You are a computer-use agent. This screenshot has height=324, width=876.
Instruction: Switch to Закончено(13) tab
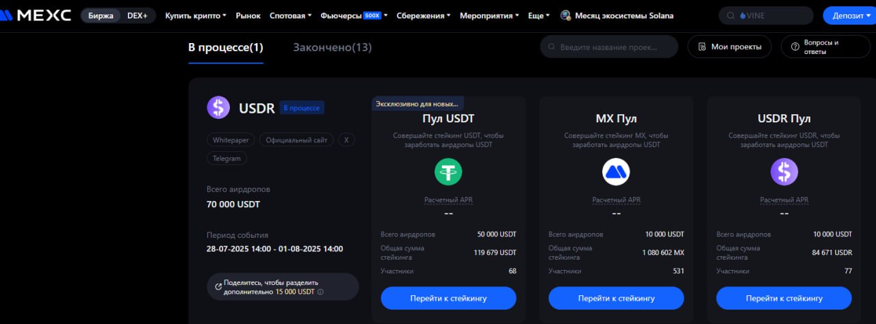point(333,47)
